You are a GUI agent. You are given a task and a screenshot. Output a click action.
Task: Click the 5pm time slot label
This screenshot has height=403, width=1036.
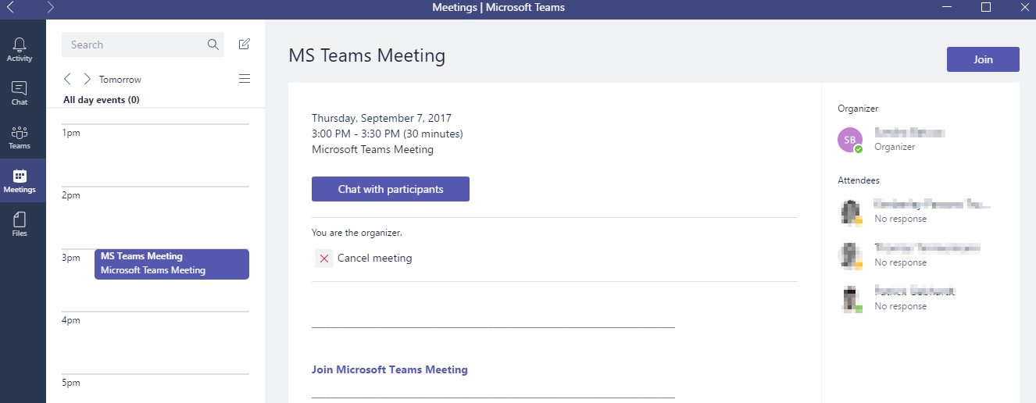[72, 383]
